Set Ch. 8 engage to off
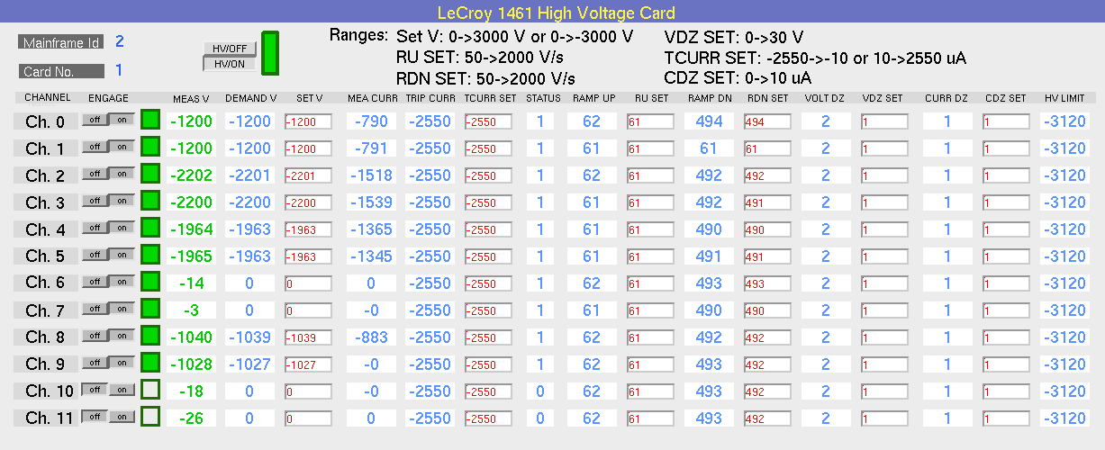Screen dimensions: 1105x450 [95, 336]
